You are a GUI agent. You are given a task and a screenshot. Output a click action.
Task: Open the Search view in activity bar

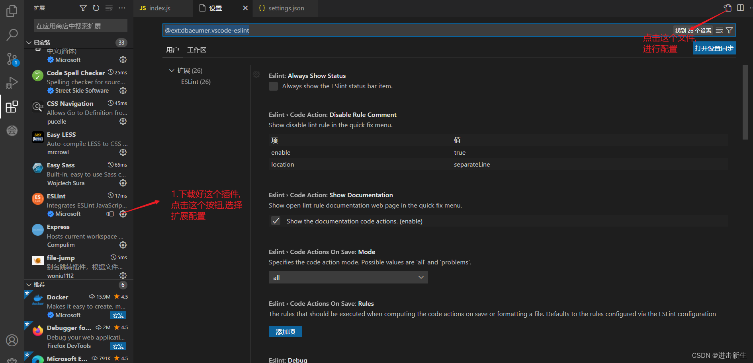pyautogui.click(x=12, y=35)
